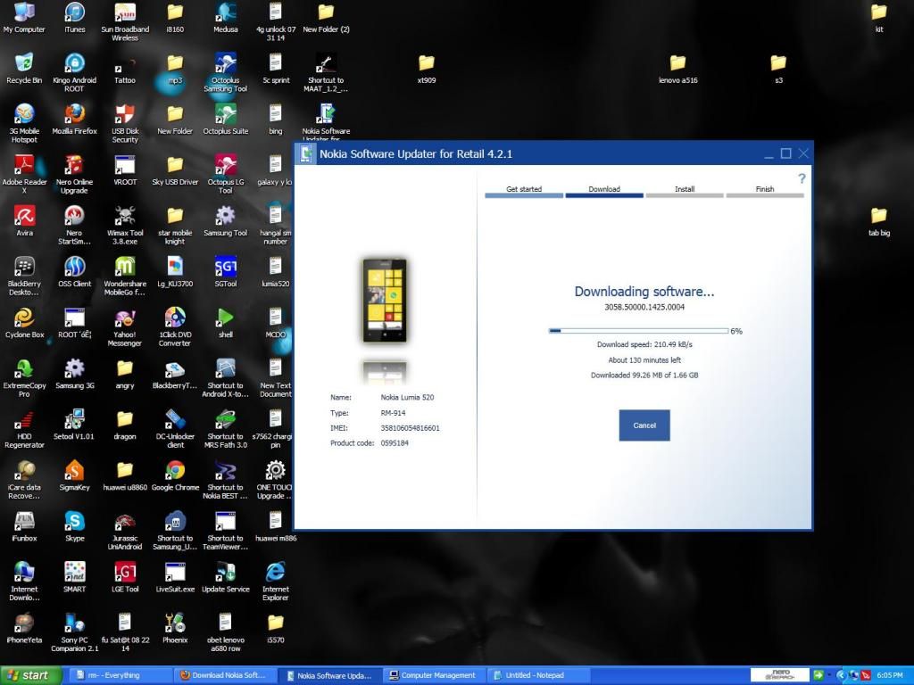Click the download progress bar
Viewport: 914px width, 685px height.
(639, 330)
